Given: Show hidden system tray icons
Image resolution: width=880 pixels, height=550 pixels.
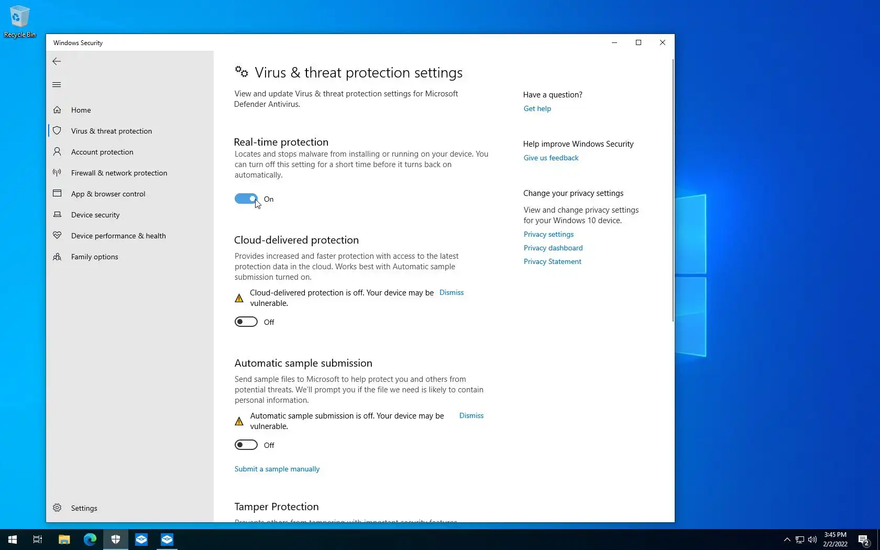Looking at the screenshot, I should [x=787, y=540].
